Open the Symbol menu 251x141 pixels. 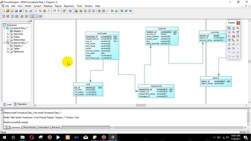(37, 6)
